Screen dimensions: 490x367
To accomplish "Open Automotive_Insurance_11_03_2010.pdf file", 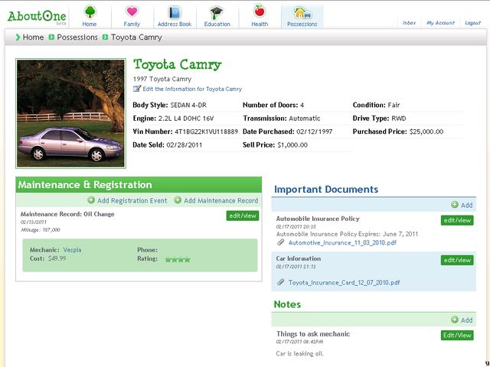I will pos(342,242).
